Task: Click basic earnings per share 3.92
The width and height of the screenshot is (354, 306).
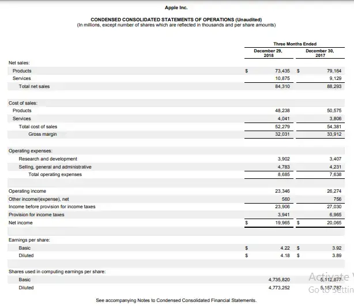Action: (337, 248)
